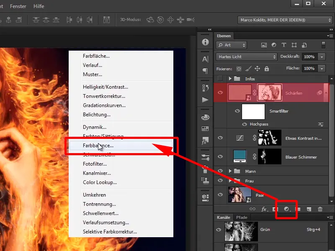Lock image pixels brush icon
335x251 pixels.
tap(248, 69)
